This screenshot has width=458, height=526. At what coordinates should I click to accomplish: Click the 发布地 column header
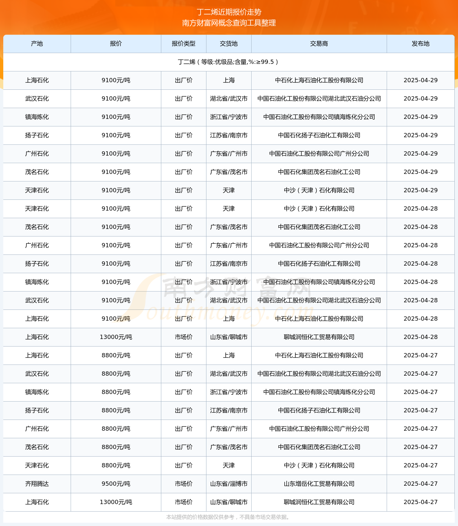click(420, 44)
